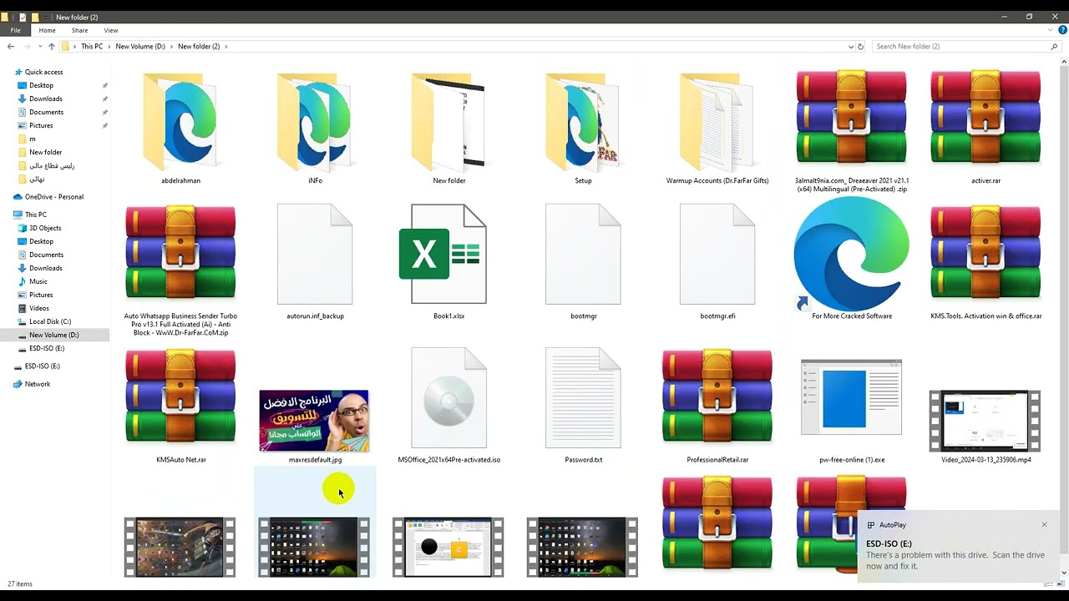Open Music in the navigation pane
Viewport: 1069px width, 601px height.
point(38,281)
